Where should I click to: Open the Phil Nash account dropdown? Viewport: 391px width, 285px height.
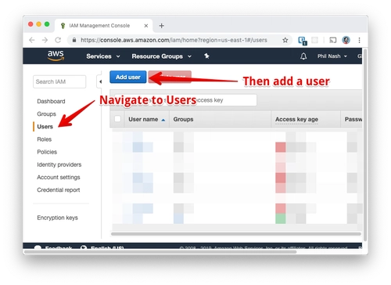click(x=332, y=56)
